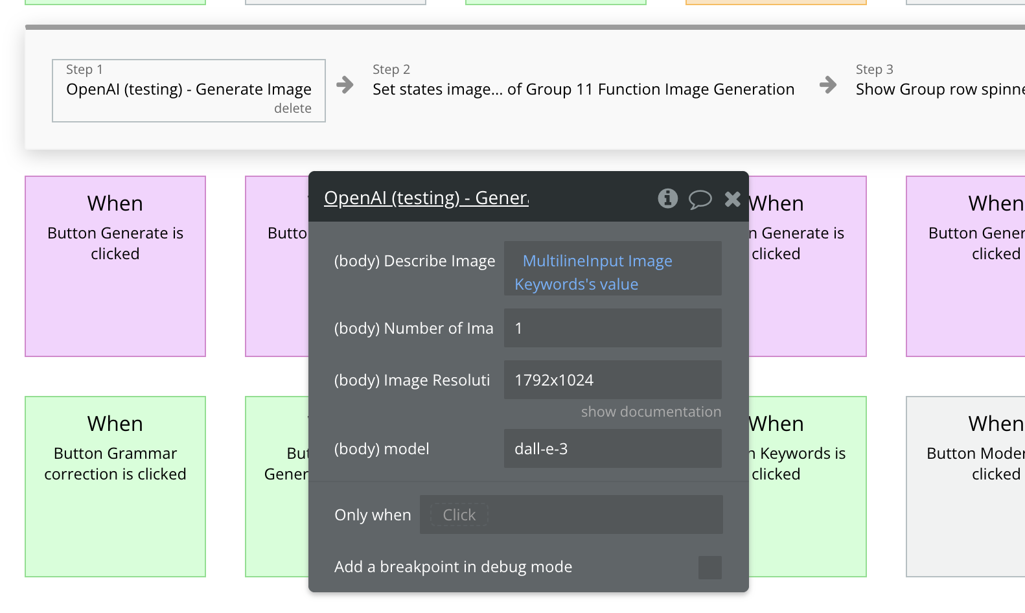
Task: Delete Step 1 Generate Image action
Action: point(293,108)
